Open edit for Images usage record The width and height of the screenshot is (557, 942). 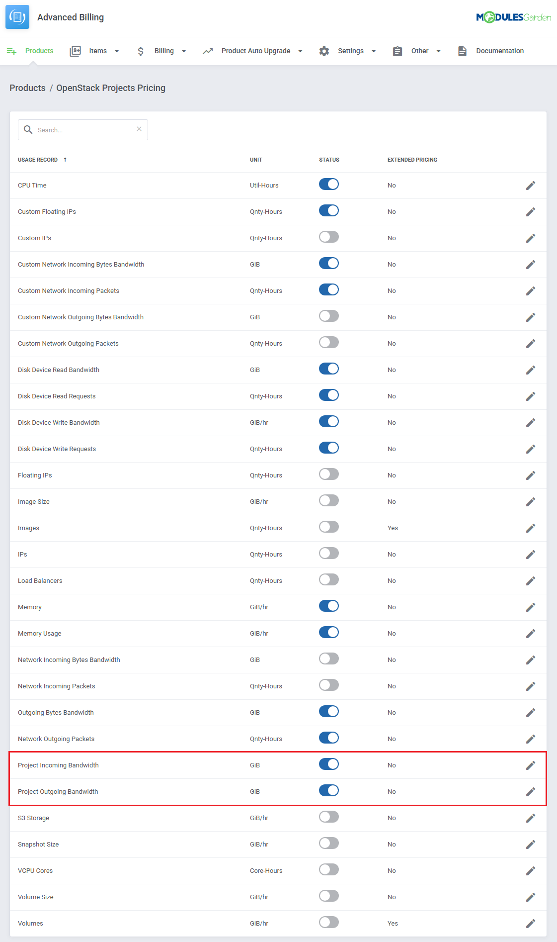(531, 528)
